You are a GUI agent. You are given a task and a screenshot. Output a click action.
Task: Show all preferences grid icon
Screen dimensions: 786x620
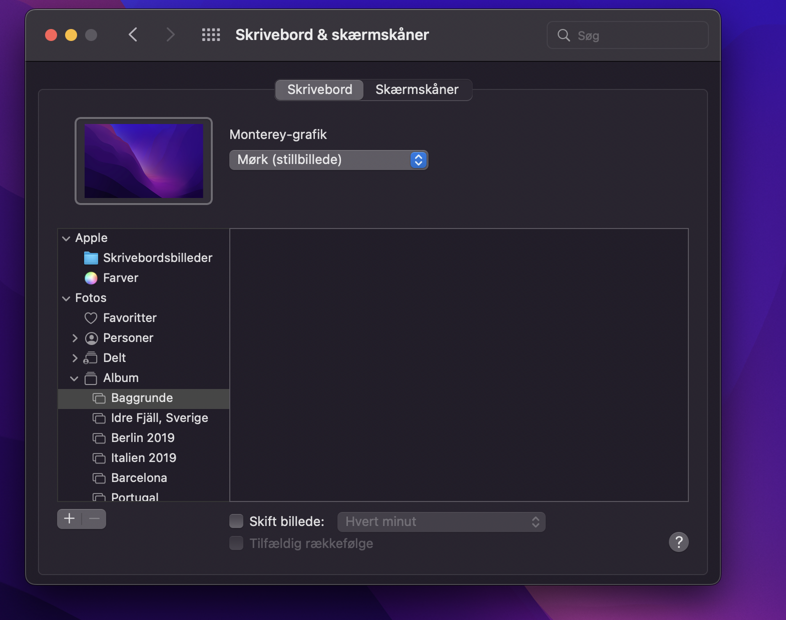pos(211,34)
